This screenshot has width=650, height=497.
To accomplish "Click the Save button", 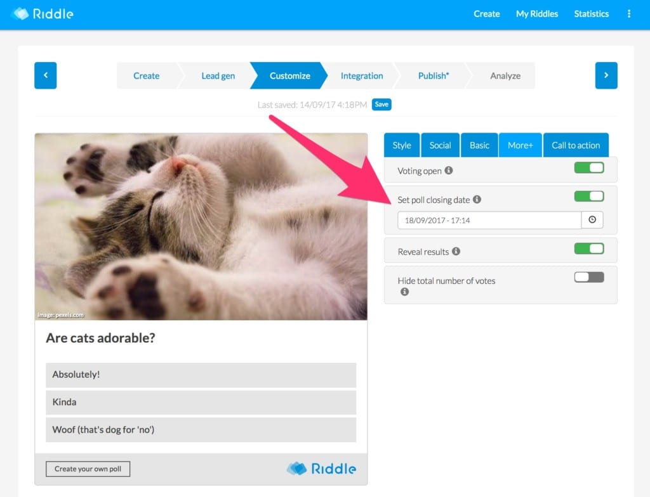I will 381,105.
